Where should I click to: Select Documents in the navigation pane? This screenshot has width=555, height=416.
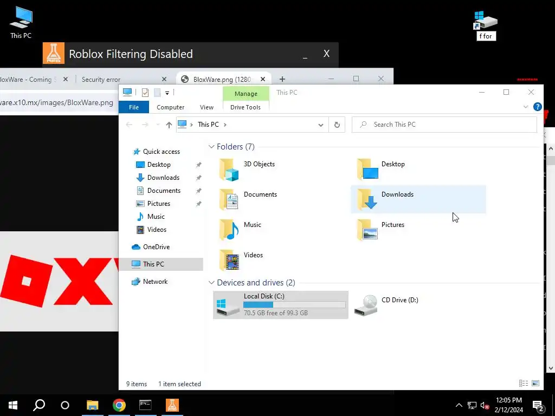click(164, 191)
